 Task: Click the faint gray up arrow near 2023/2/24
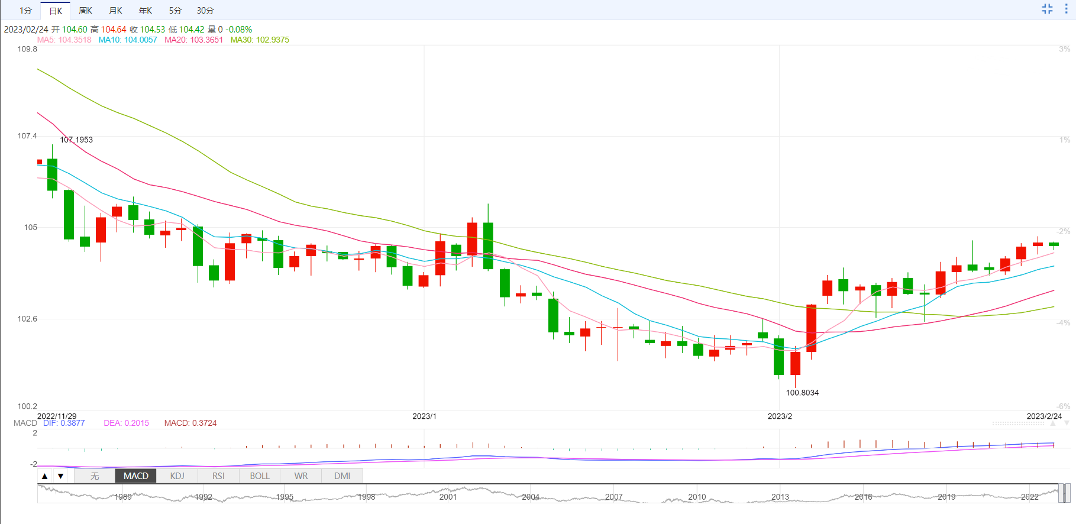[x=1053, y=423]
